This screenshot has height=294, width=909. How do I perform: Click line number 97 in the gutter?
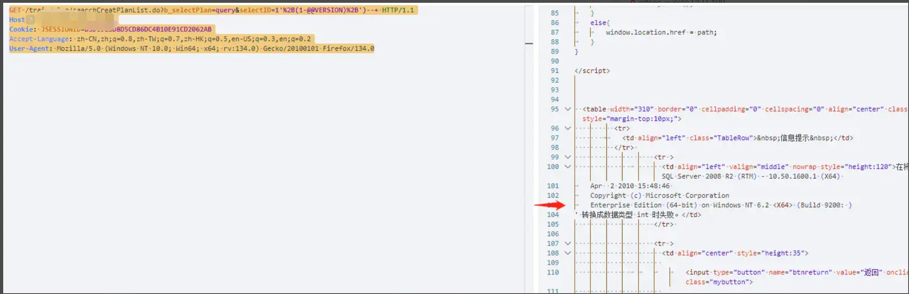coord(554,138)
